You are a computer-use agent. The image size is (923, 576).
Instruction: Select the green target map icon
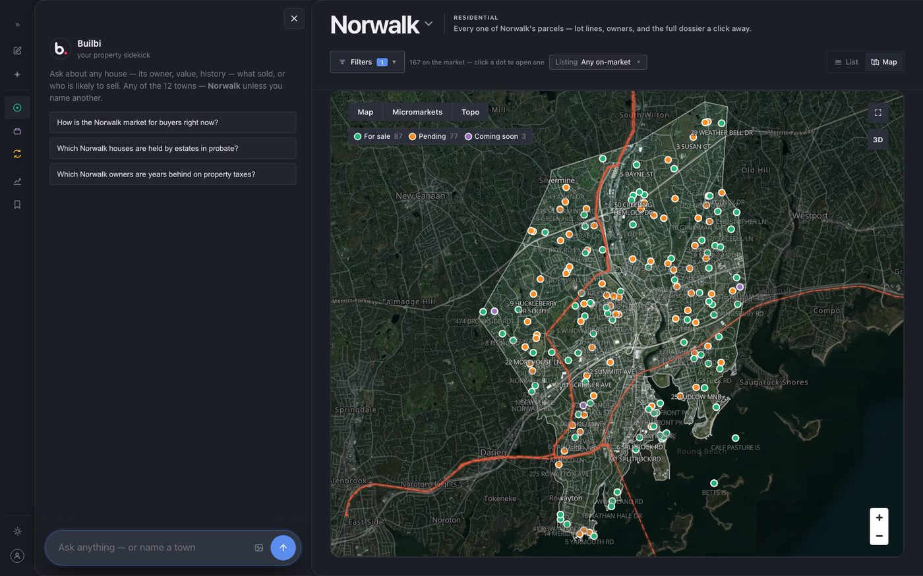pos(17,107)
